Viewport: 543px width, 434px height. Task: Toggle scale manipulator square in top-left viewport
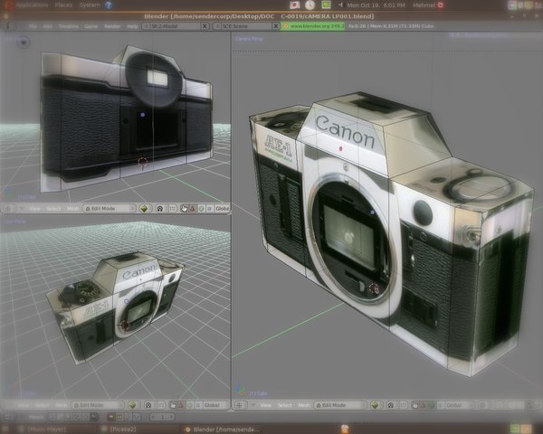(x=209, y=208)
